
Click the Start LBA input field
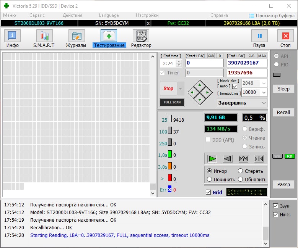coord(205,63)
